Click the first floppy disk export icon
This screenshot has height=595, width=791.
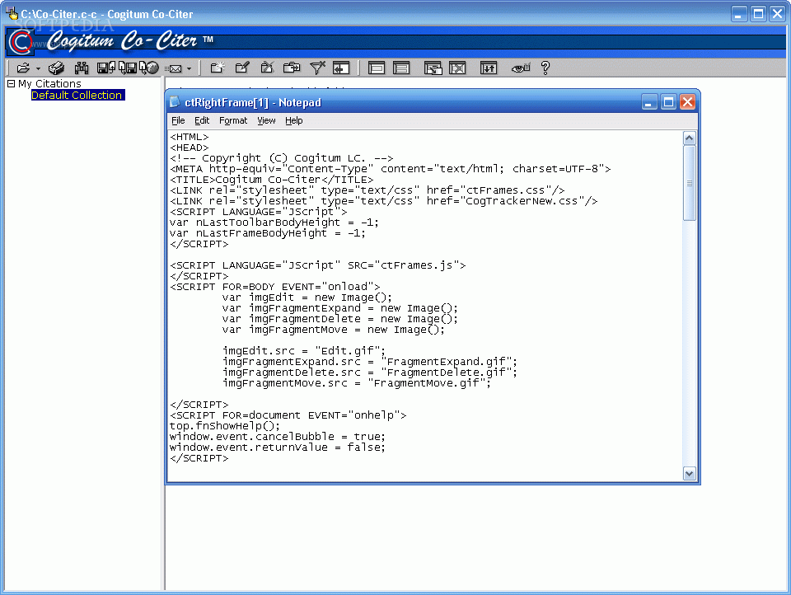tap(106, 68)
